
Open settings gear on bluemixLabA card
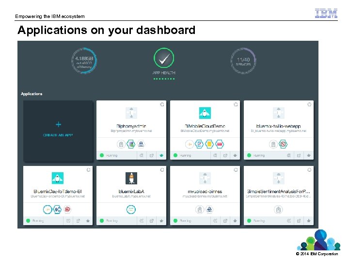pos(162,170)
